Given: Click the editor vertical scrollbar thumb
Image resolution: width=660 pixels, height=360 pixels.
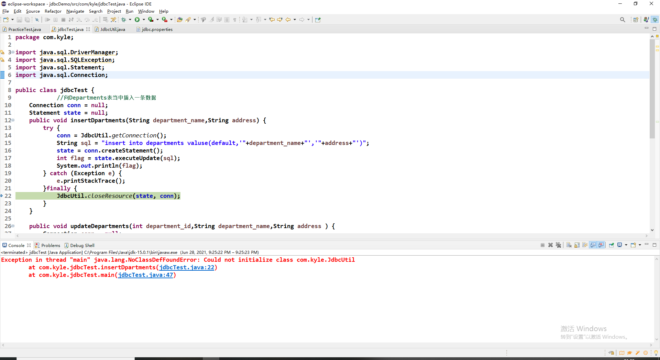Looking at the screenshot, I should click(x=652, y=89).
